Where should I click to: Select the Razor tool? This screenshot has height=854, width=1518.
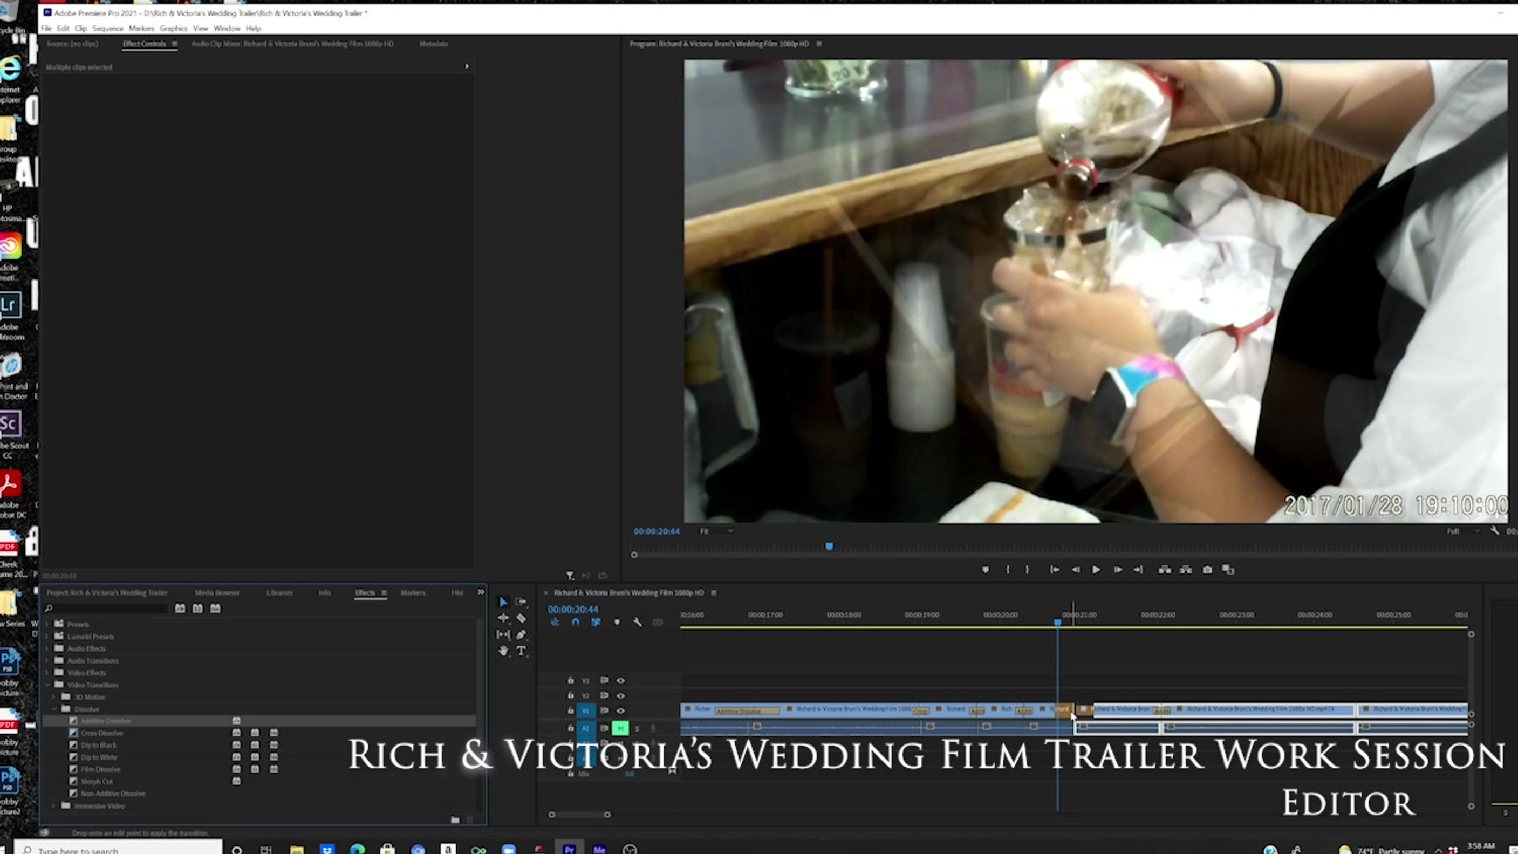[521, 618]
